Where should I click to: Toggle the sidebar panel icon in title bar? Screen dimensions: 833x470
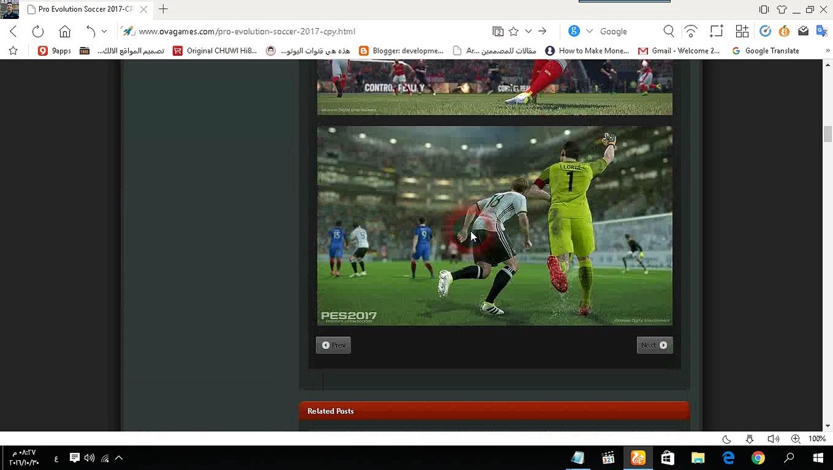tap(764, 9)
